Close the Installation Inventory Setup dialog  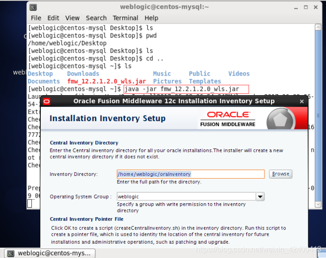coord(301,101)
